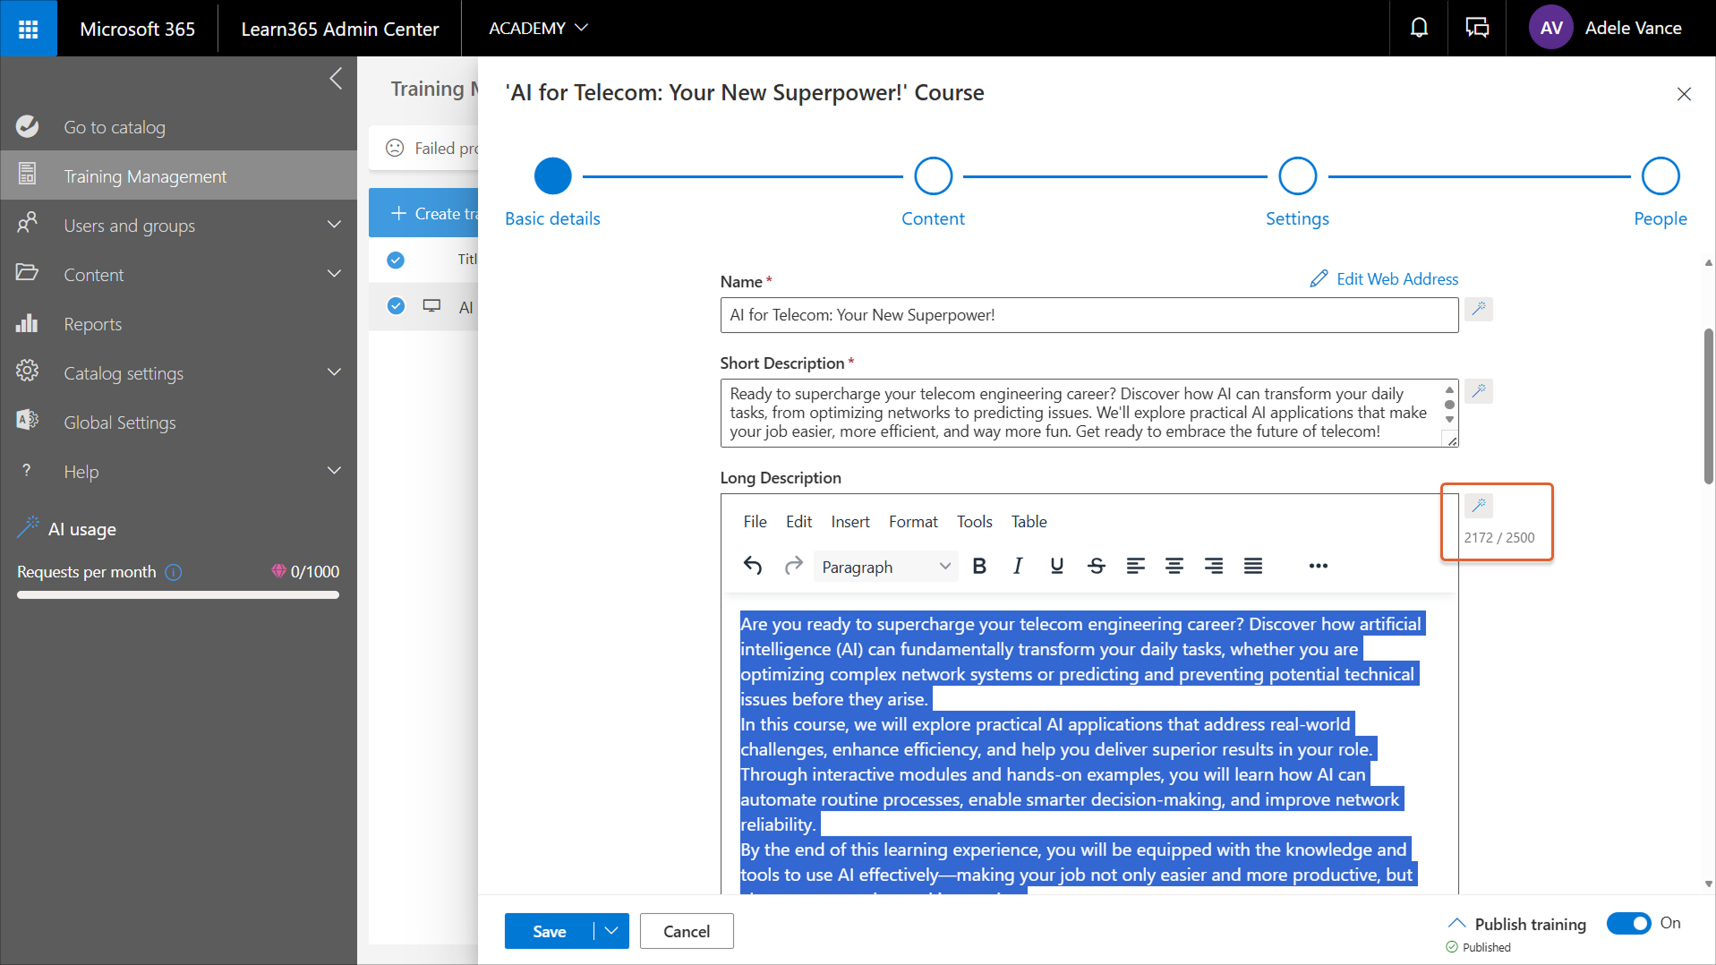Go to the Settings step
Screen dimensions: 1716x965
(1296, 176)
